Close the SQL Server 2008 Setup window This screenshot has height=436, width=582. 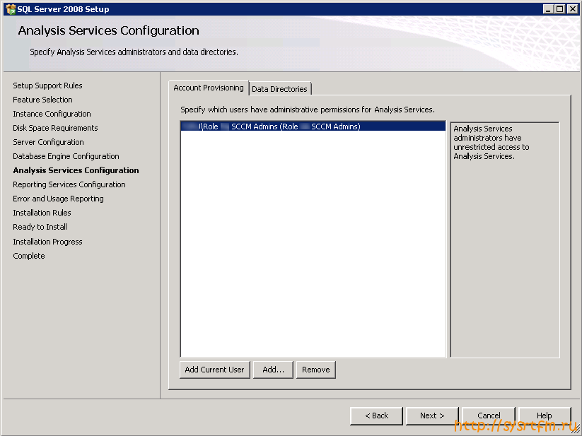[x=572, y=9]
